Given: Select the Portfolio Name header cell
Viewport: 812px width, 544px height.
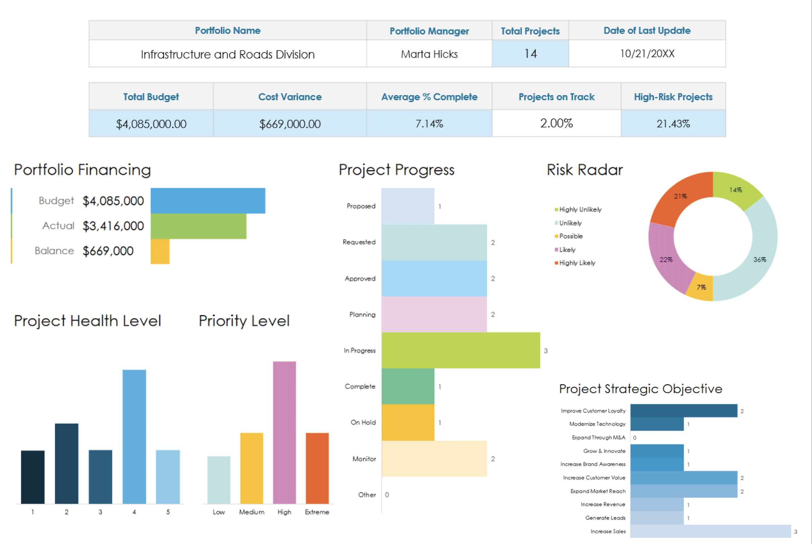Looking at the screenshot, I should coord(227,31).
